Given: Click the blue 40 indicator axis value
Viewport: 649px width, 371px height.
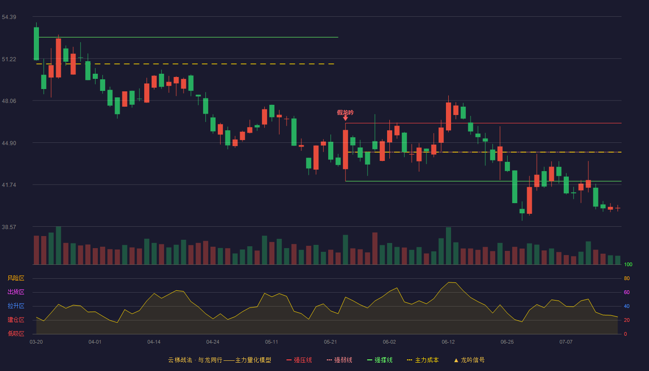Looking at the screenshot, I should pyautogui.click(x=627, y=306).
